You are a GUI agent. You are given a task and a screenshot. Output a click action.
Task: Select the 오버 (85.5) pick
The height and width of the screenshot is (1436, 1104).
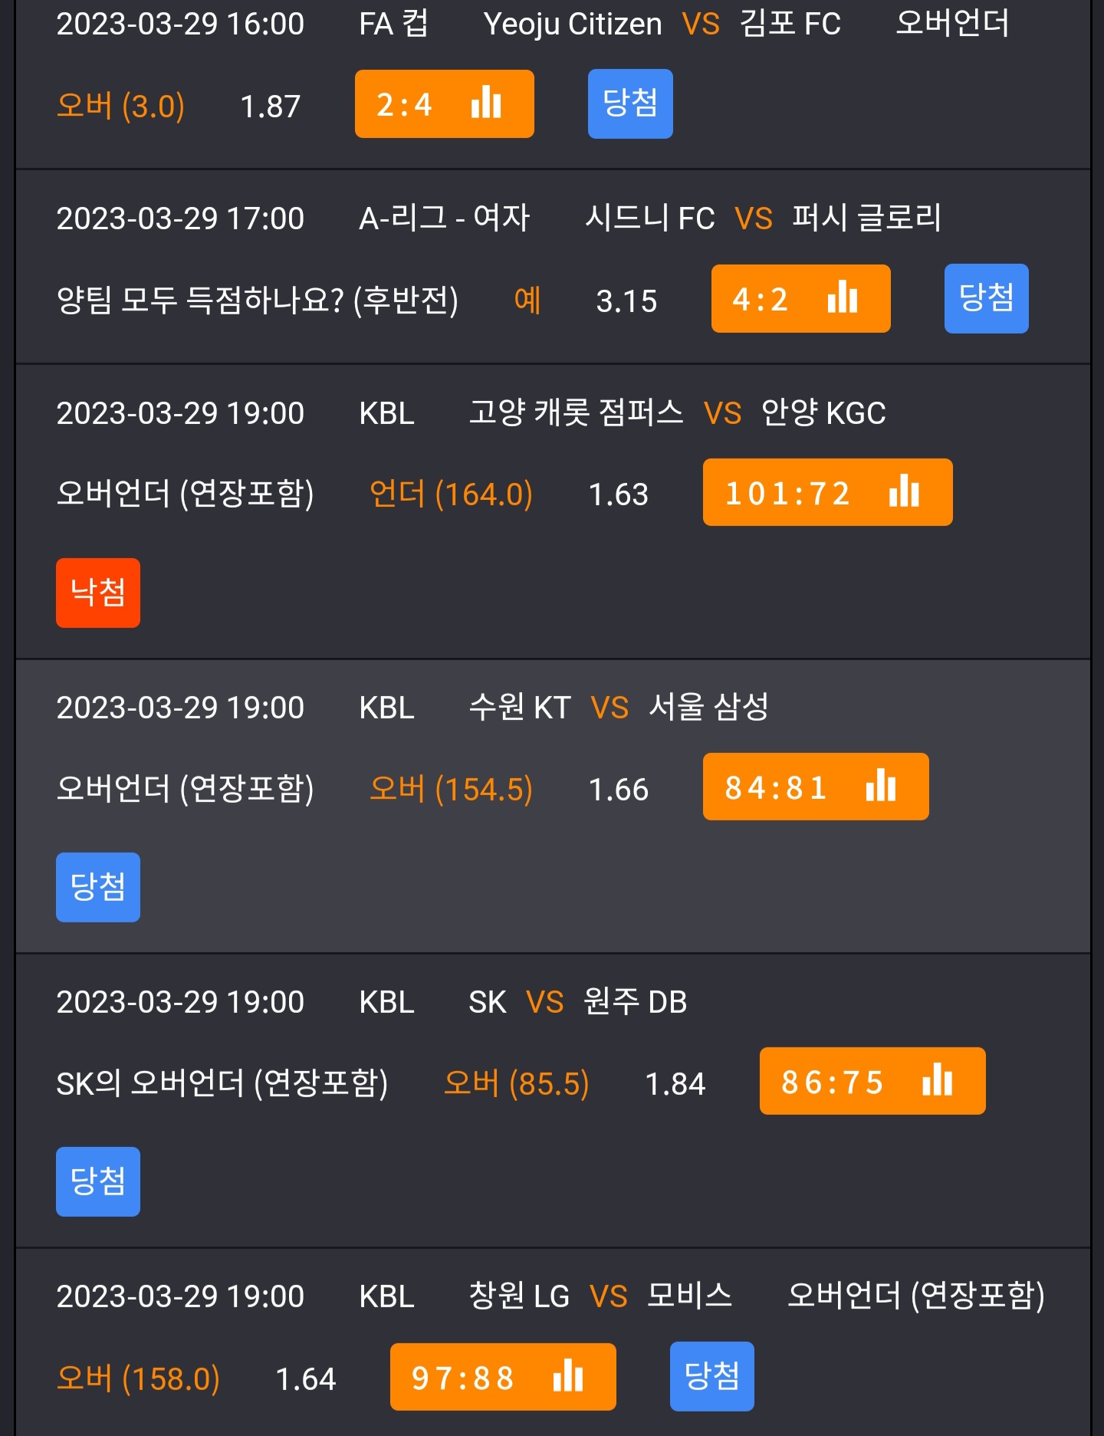pos(517,1083)
